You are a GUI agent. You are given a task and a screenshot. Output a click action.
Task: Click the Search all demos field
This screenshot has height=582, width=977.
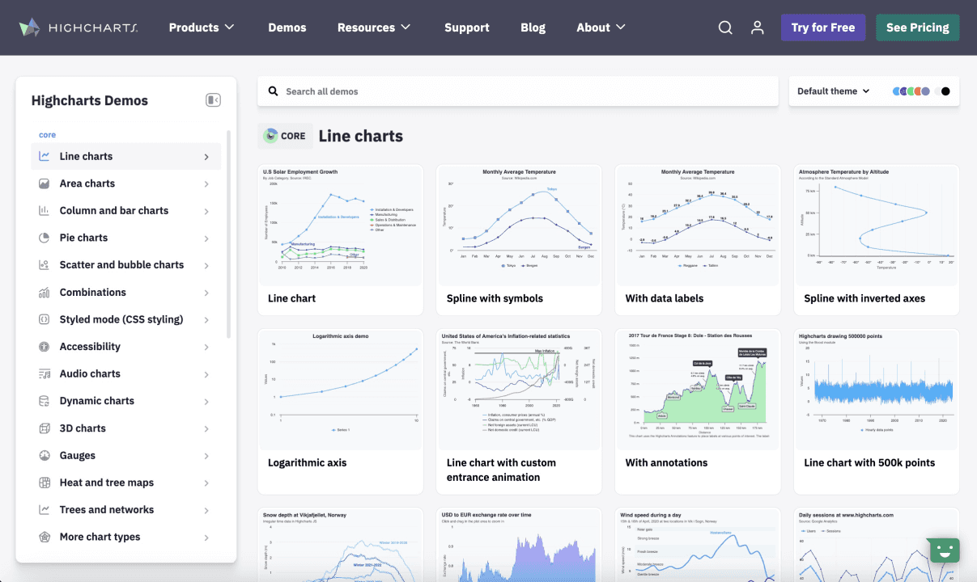(x=518, y=91)
